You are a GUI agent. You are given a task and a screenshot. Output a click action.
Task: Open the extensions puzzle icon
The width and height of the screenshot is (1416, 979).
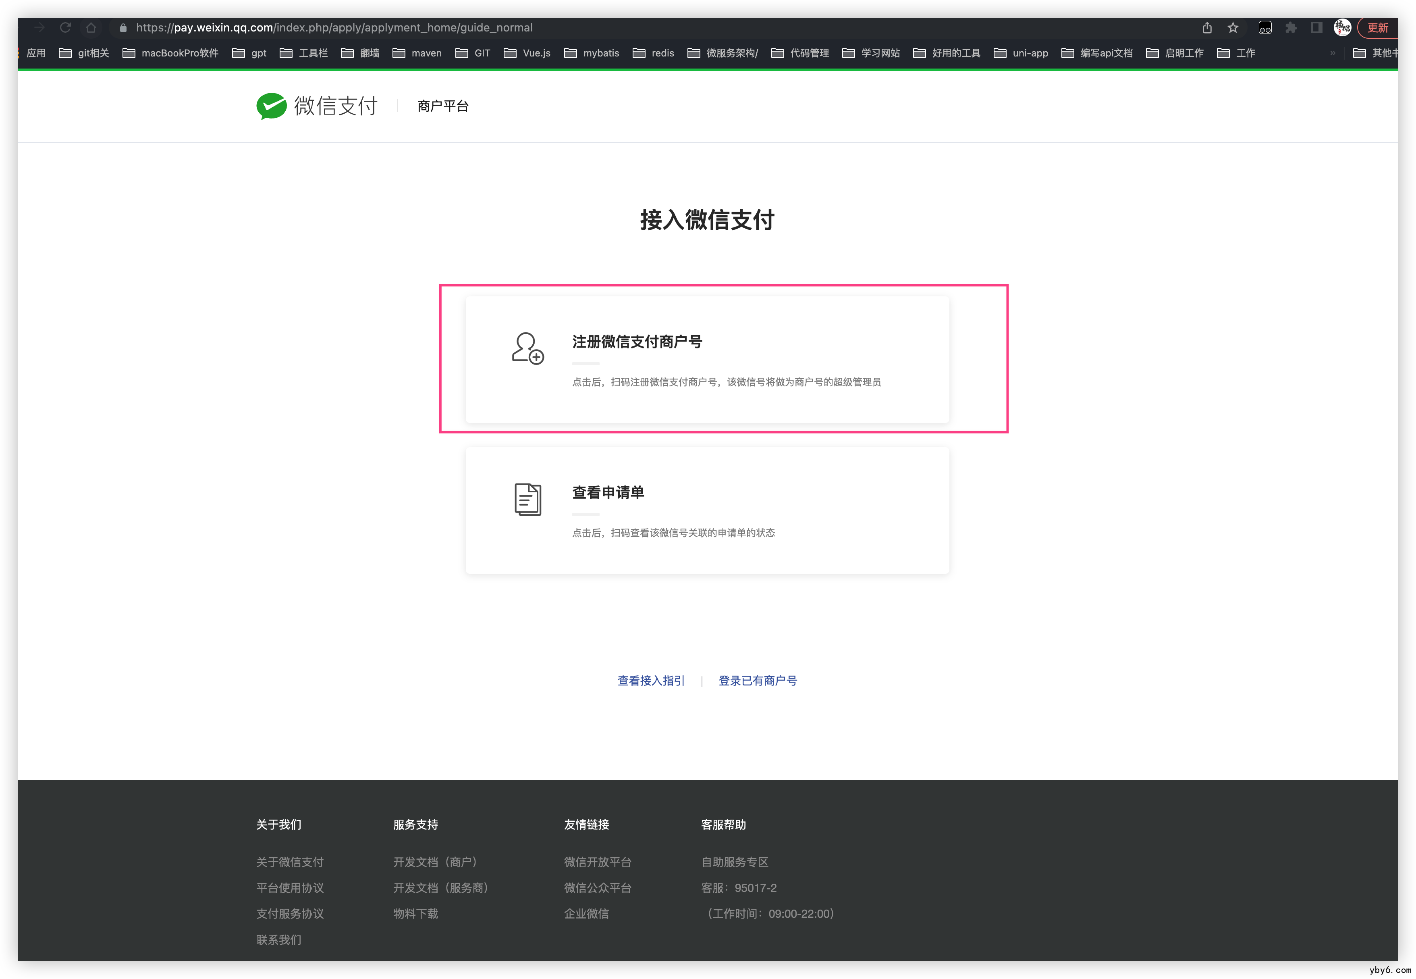[x=1291, y=27]
